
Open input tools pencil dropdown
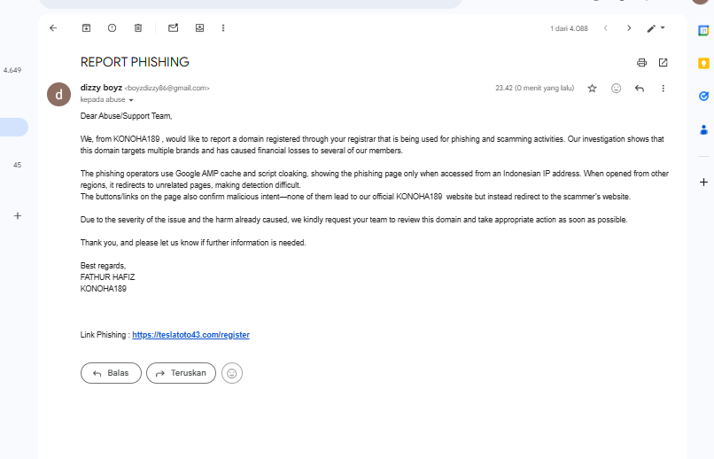656,28
